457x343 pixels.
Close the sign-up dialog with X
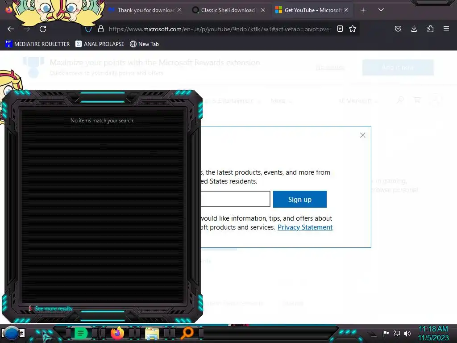(x=362, y=135)
